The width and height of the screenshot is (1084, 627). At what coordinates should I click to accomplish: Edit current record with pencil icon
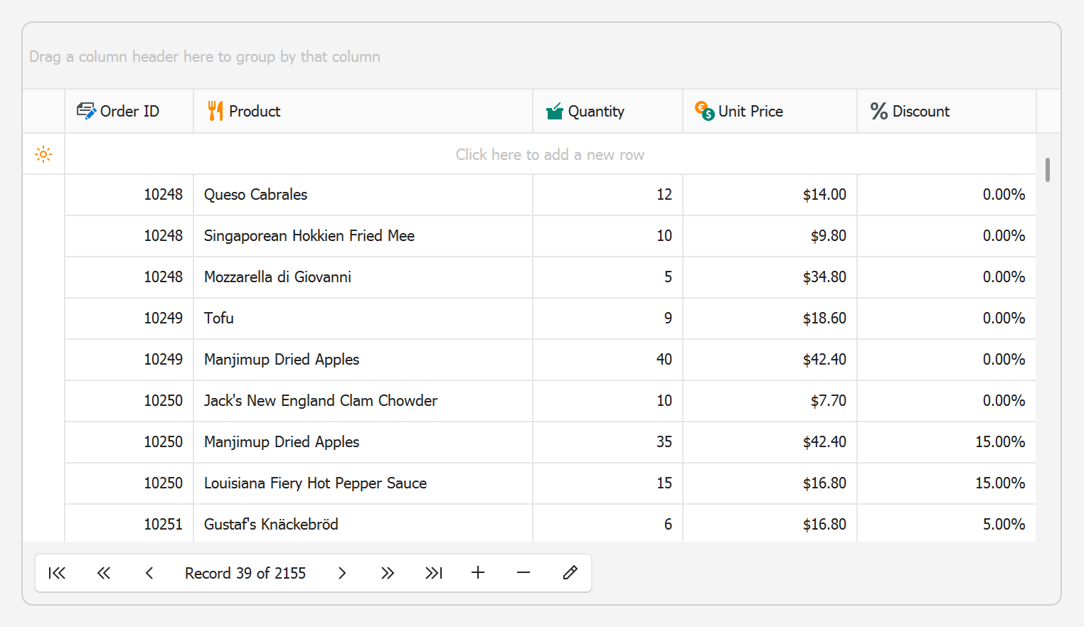pos(570,573)
